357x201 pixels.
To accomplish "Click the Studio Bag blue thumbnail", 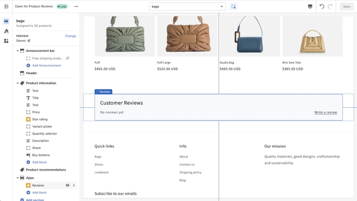I will point(250,36).
